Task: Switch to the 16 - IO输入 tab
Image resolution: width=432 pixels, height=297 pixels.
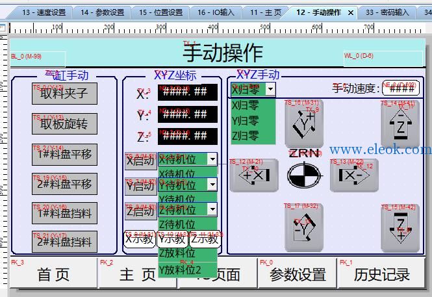Action: point(216,12)
